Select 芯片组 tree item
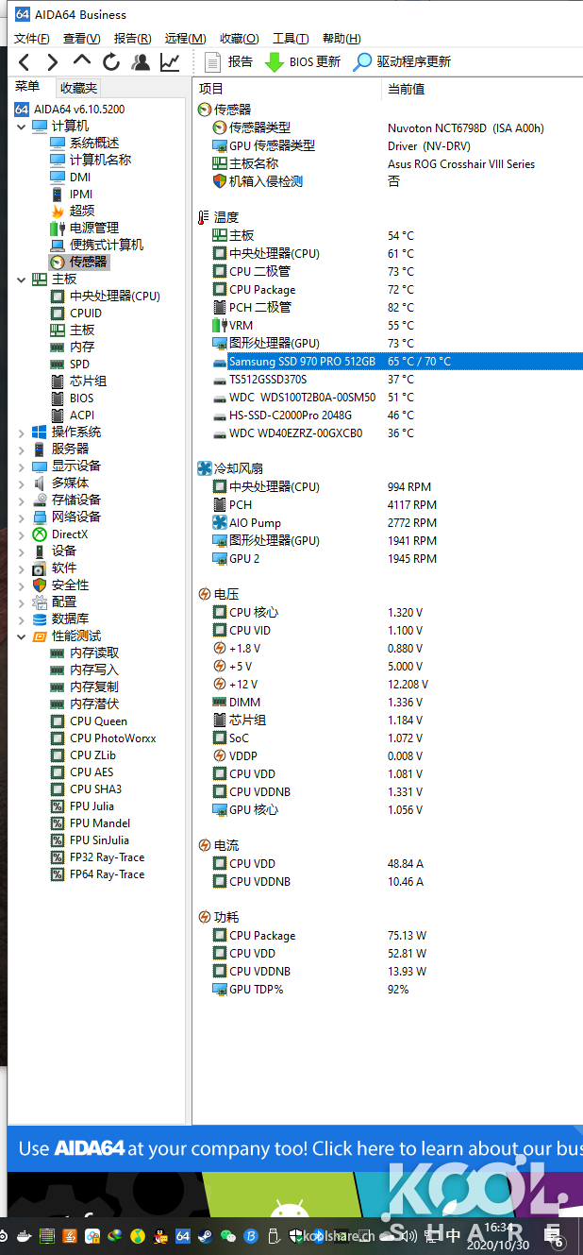Image resolution: width=583 pixels, height=1255 pixels. (89, 381)
